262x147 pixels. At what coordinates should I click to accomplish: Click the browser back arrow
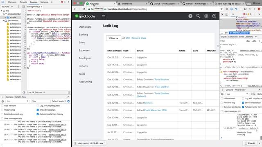(x=75, y=9)
